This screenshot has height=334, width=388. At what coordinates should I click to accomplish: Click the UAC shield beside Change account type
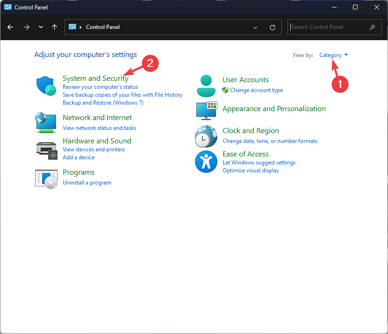pos(225,90)
